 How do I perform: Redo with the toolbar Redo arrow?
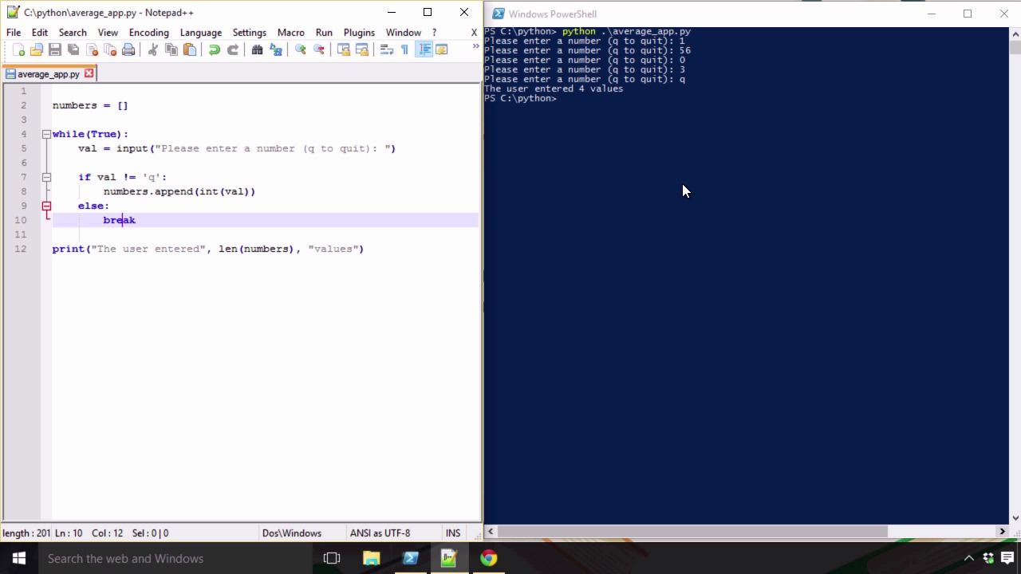click(x=233, y=49)
